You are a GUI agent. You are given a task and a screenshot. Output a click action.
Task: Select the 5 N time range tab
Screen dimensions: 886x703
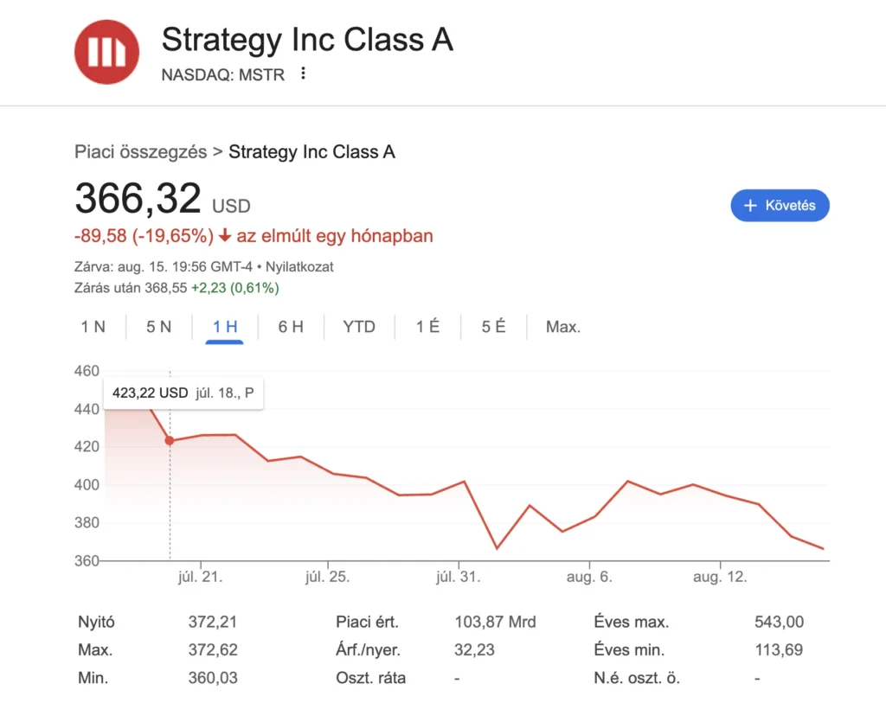pos(158,327)
